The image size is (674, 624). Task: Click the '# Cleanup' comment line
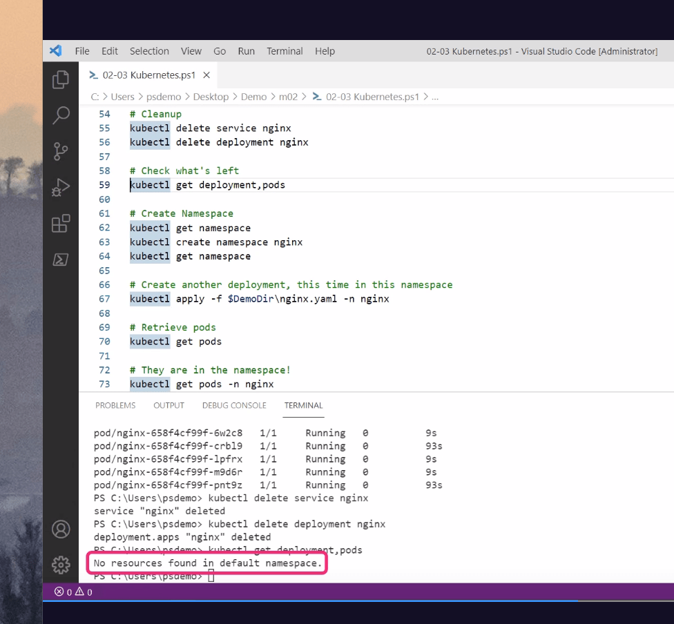click(x=155, y=114)
